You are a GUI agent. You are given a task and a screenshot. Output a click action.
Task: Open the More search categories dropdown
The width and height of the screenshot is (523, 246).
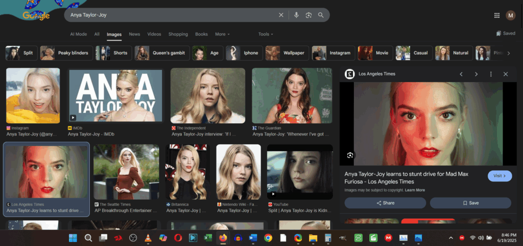coord(222,34)
